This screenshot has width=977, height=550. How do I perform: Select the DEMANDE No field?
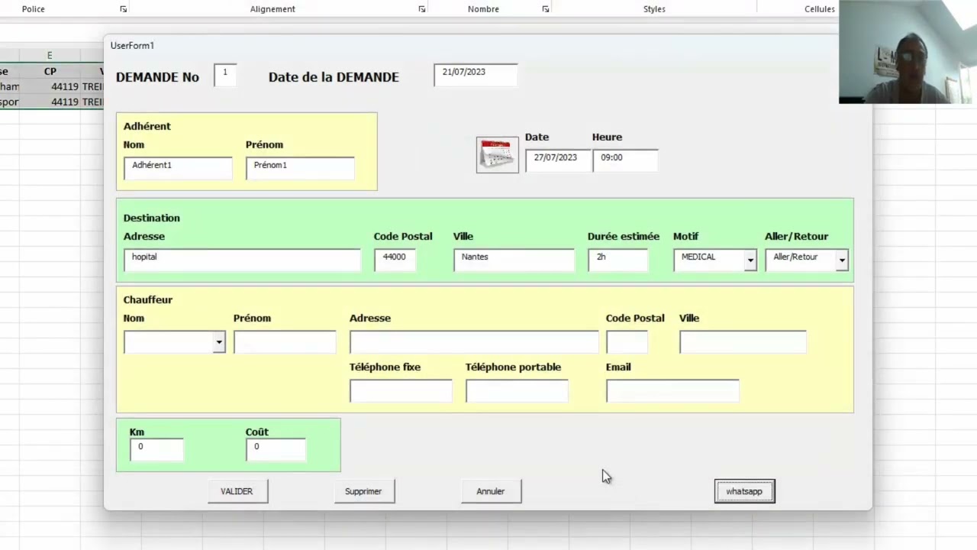coord(225,76)
